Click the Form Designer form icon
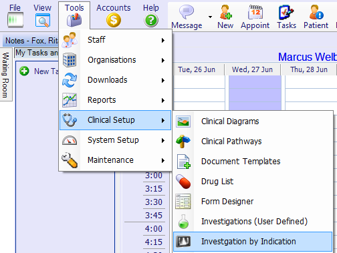The height and width of the screenshot is (253, 337). (183, 202)
